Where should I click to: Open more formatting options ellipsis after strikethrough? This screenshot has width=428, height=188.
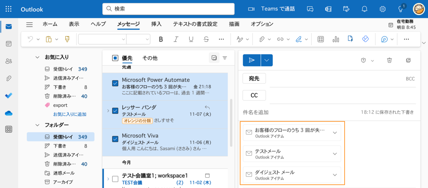point(221,39)
